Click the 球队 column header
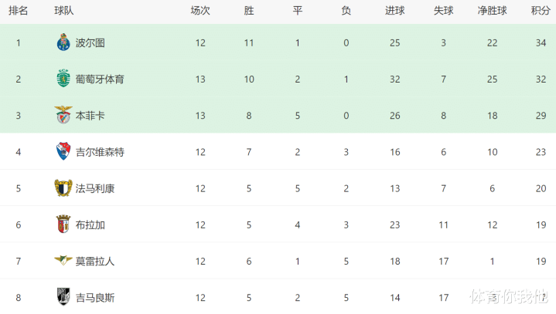The width and height of the screenshot is (556, 314). point(64,11)
